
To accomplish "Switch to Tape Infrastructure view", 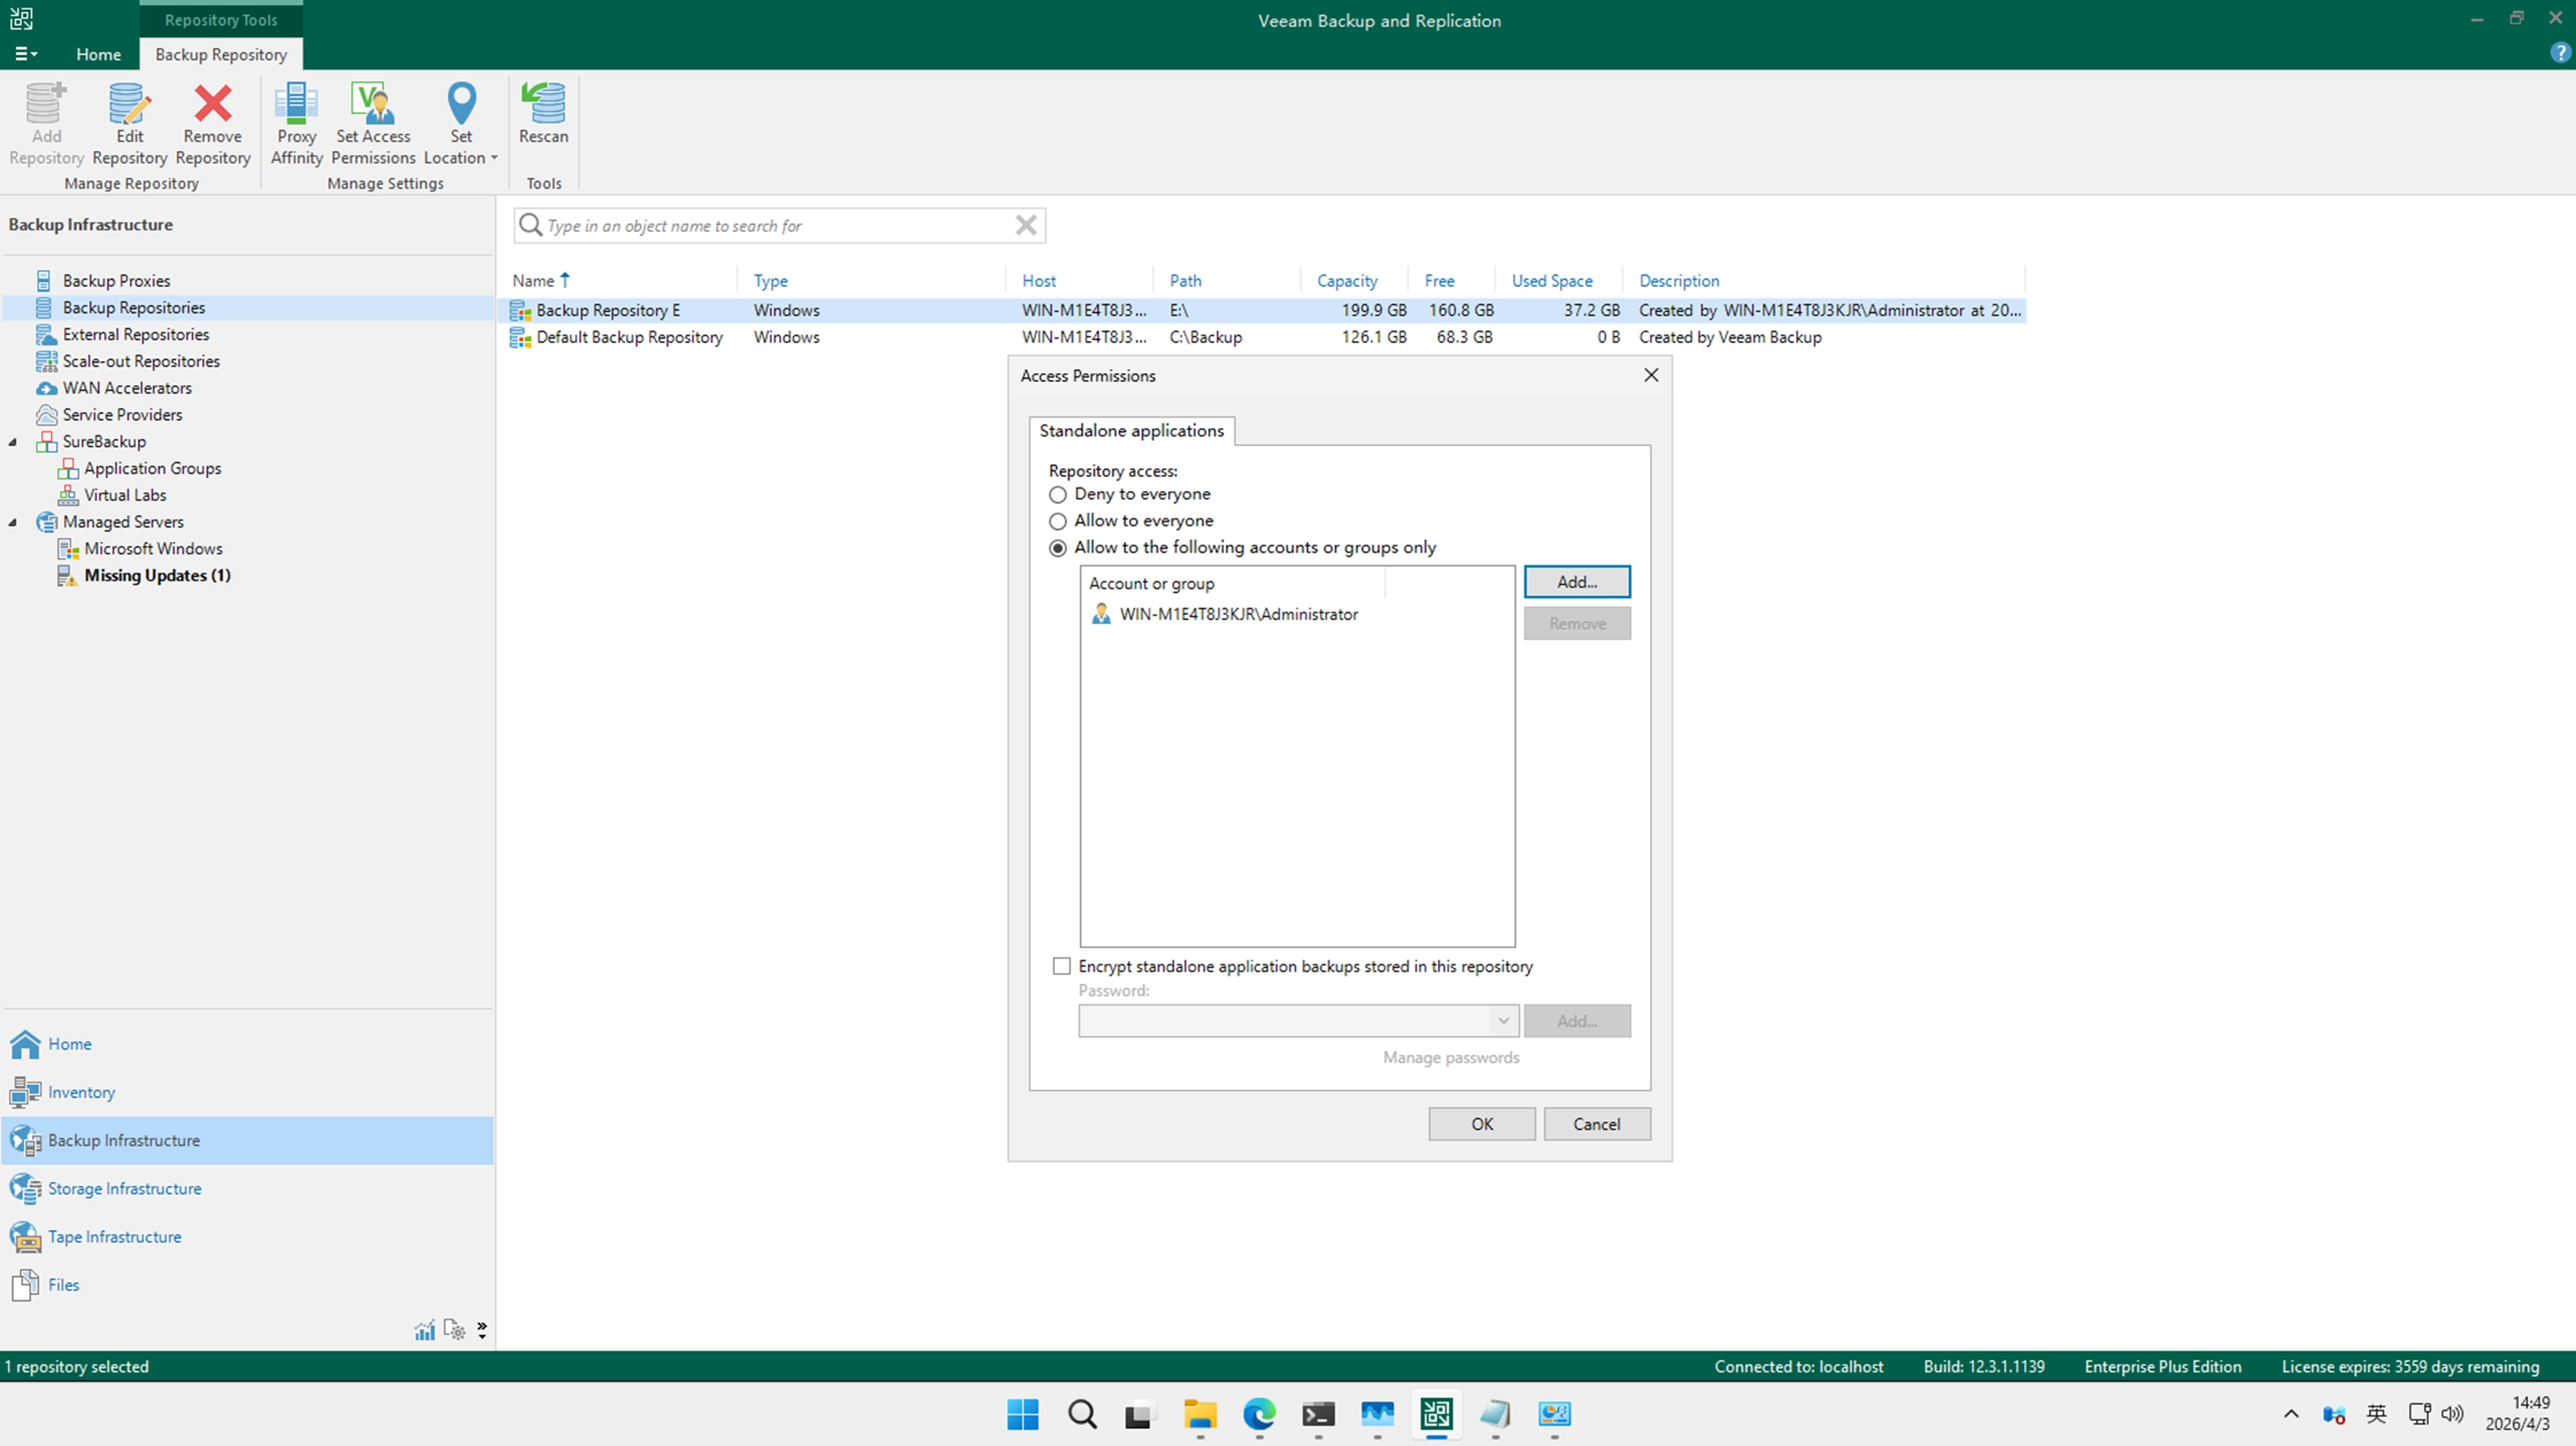I will (x=114, y=1236).
